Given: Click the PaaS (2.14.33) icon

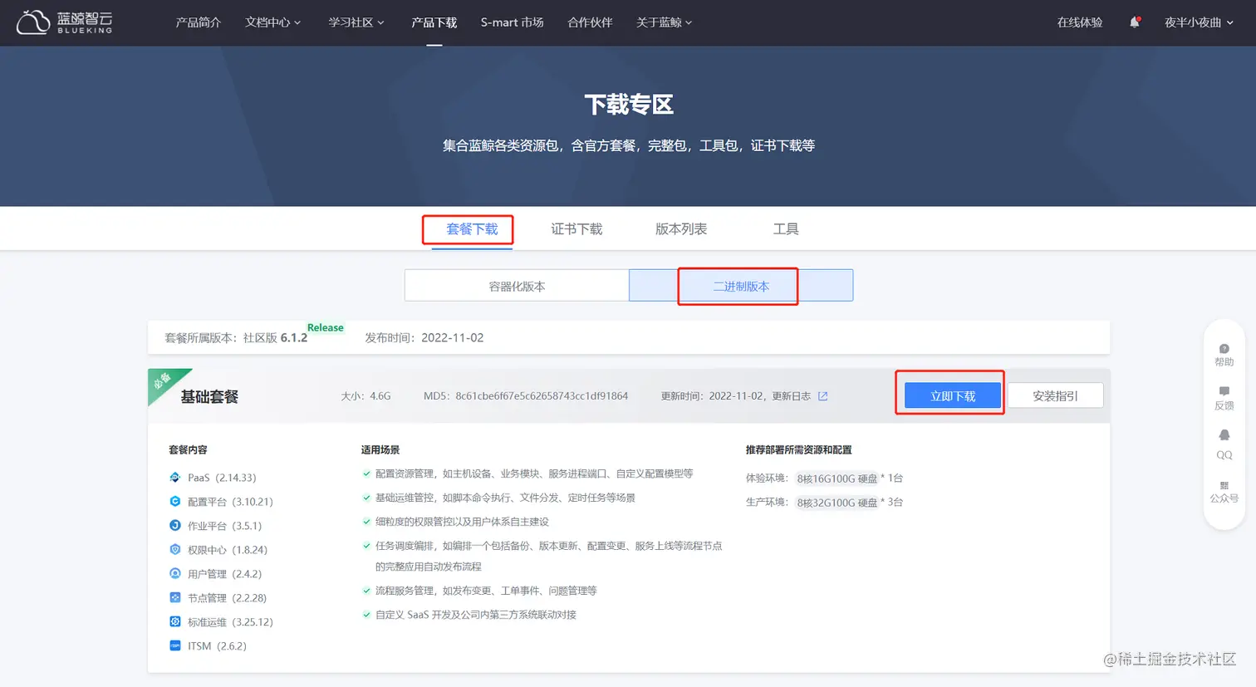Looking at the screenshot, I should [174, 478].
